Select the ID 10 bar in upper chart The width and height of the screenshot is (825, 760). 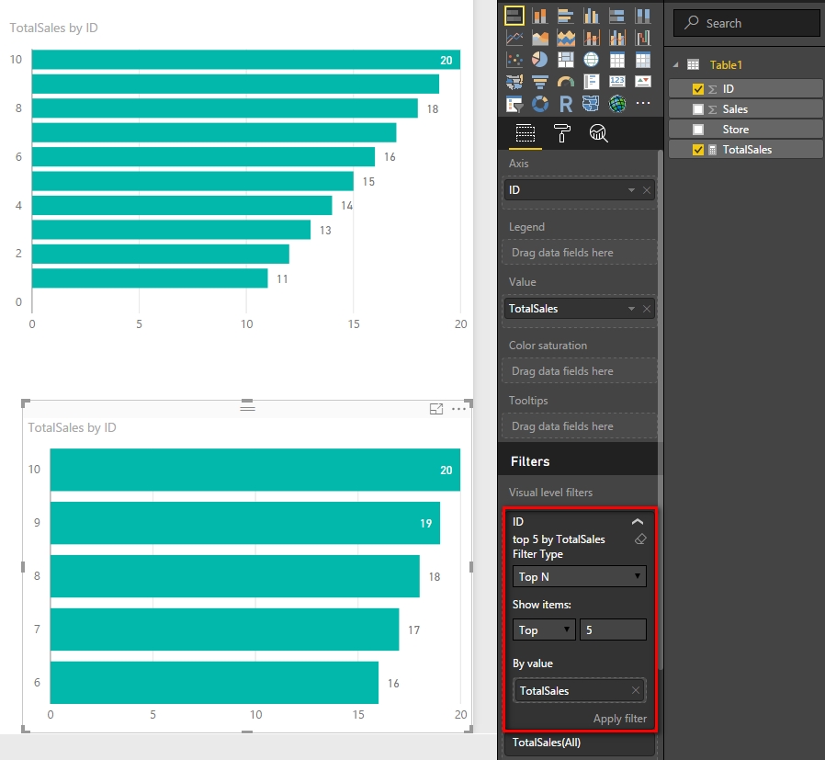pyautogui.click(x=245, y=60)
